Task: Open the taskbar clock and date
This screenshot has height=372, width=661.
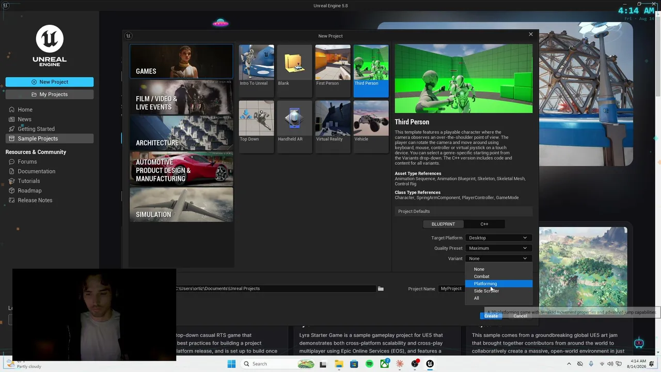Action: pyautogui.click(x=638, y=364)
